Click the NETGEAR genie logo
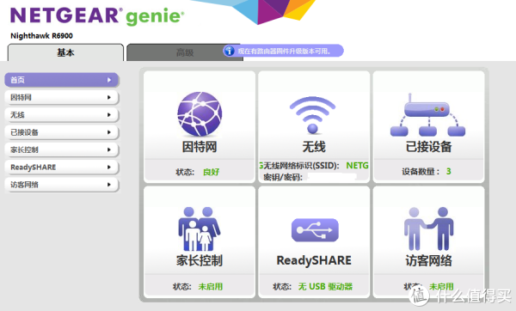The height and width of the screenshot is (311, 516). pos(97,15)
